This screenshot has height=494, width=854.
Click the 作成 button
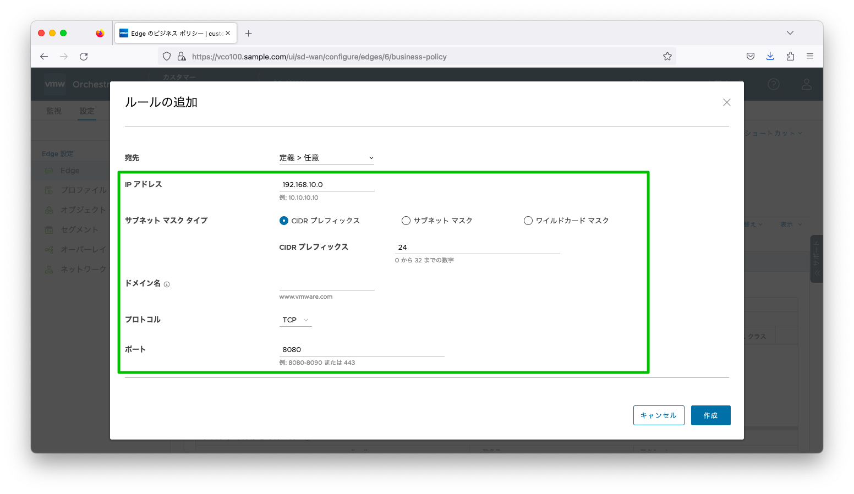[x=710, y=415]
